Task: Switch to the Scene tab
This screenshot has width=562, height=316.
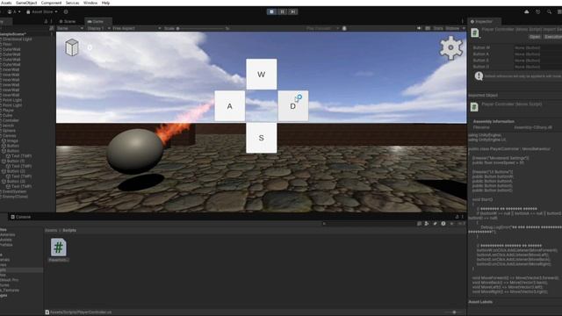Action: pyautogui.click(x=68, y=21)
